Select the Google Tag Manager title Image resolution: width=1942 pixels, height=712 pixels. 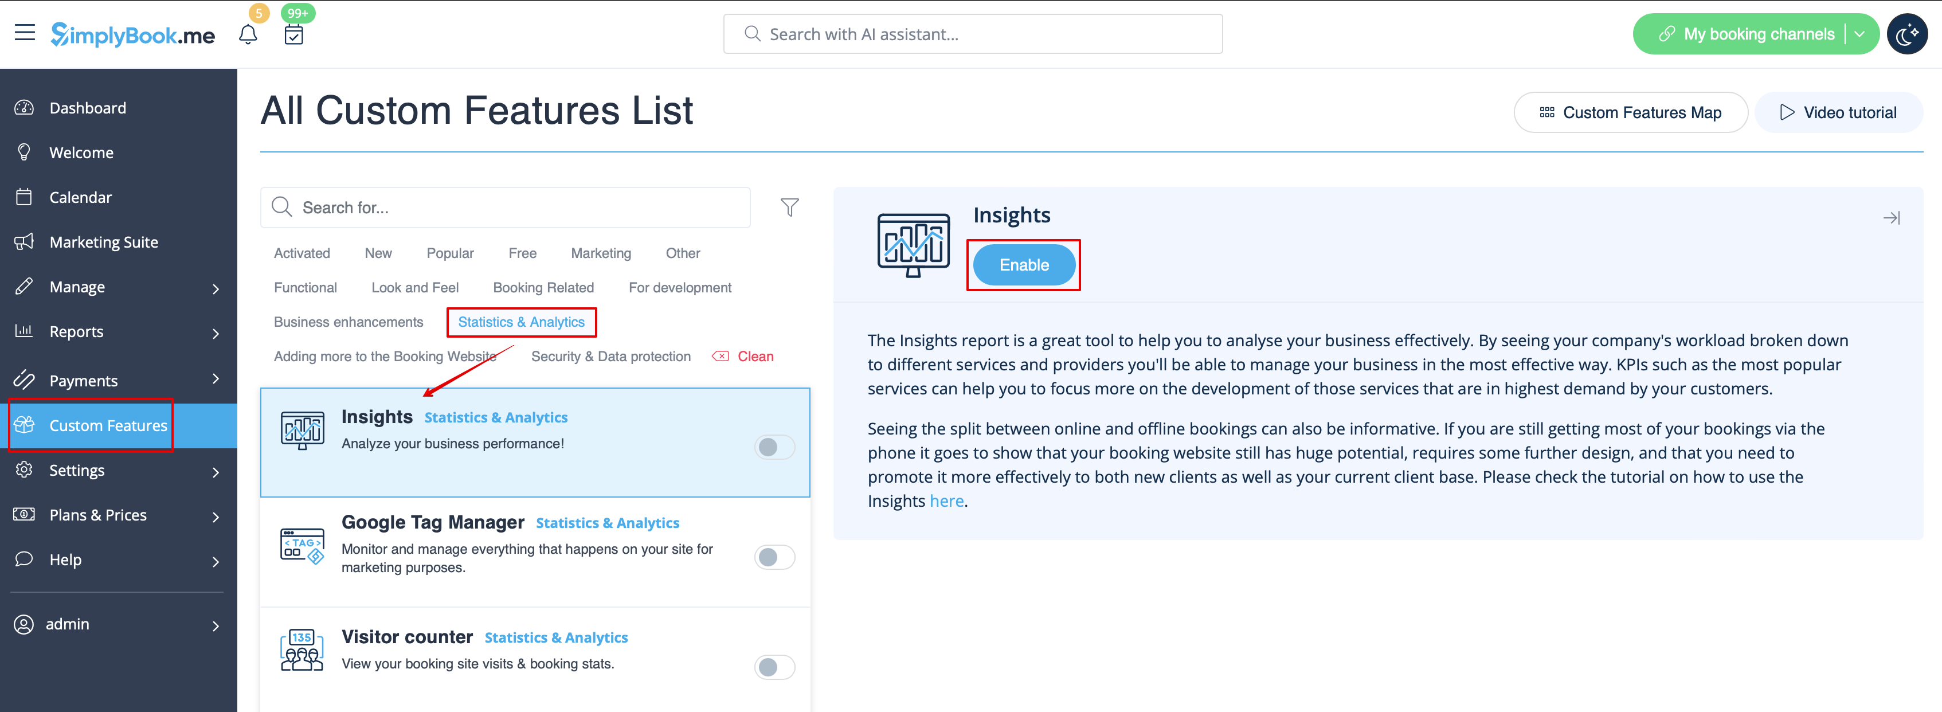click(433, 523)
